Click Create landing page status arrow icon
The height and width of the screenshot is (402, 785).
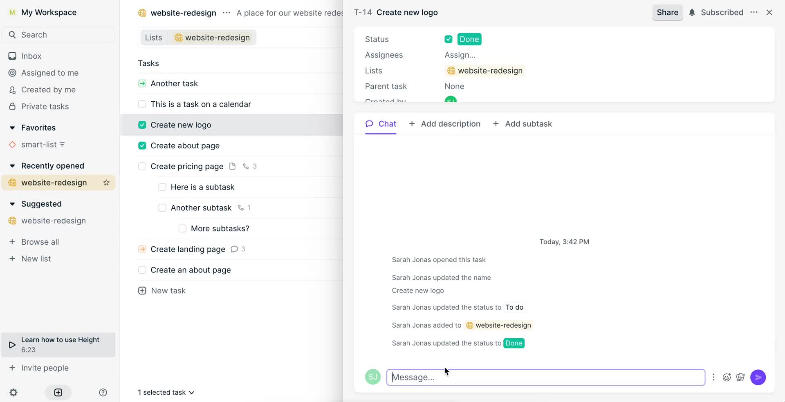(x=142, y=249)
